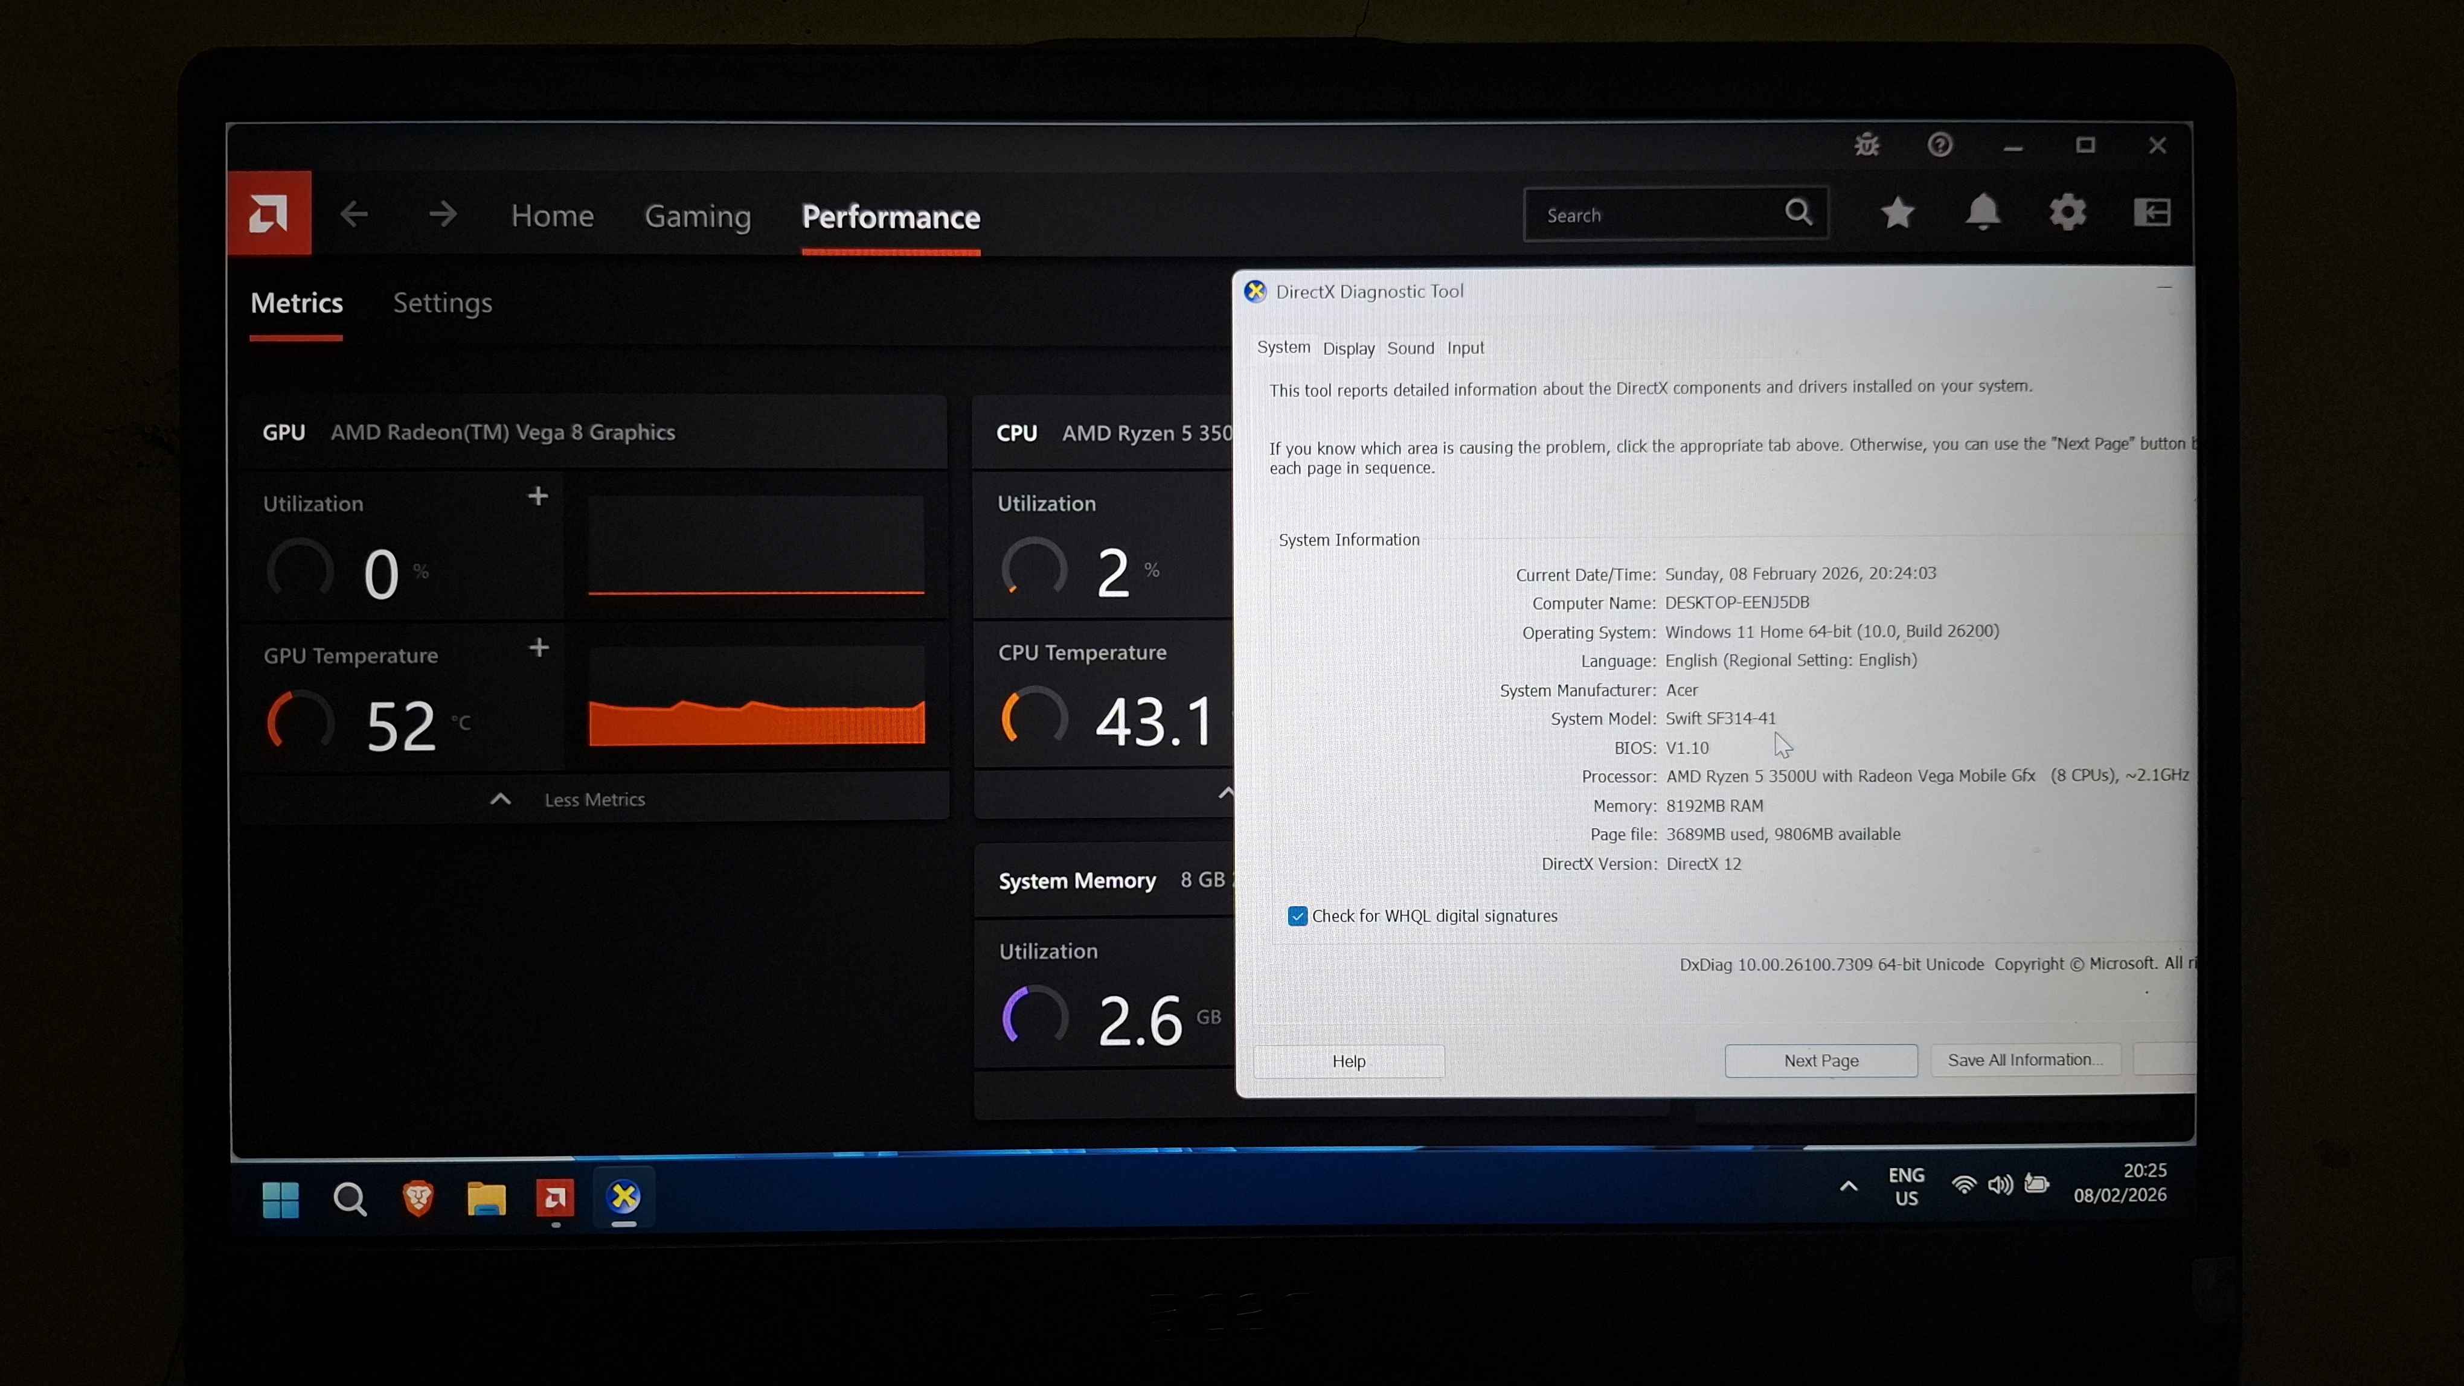Click the GPU Utilization graph
This screenshot has width=2464, height=1386.
pyautogui.click(x=756, y=545)
